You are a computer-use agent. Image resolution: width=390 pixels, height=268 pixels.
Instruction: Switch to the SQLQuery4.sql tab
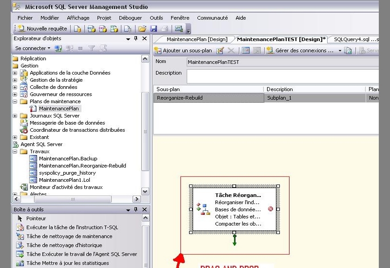356,39
